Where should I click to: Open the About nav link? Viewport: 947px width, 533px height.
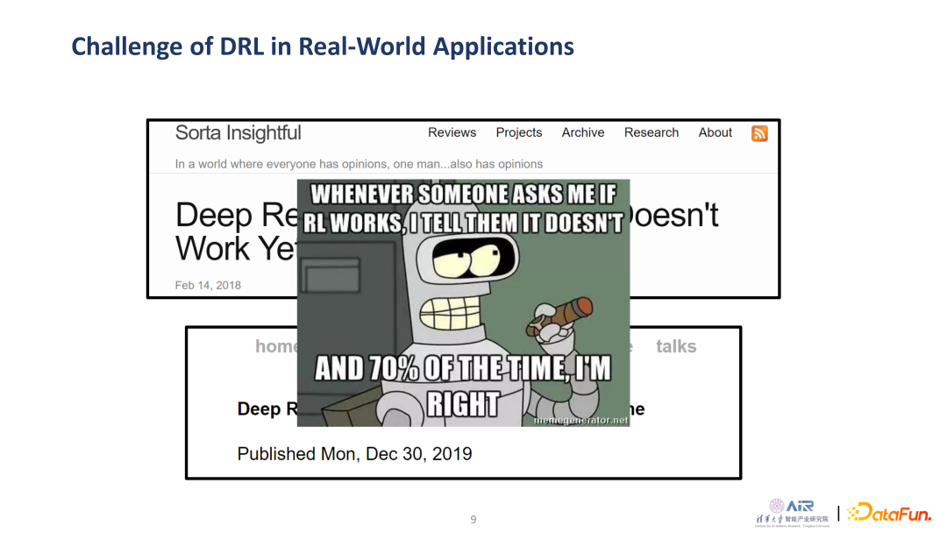(x=716, y=132)
